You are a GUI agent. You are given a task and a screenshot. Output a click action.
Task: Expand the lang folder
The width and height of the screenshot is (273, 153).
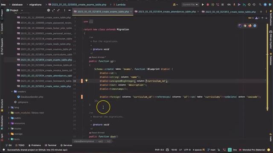[x=9, y=108]
